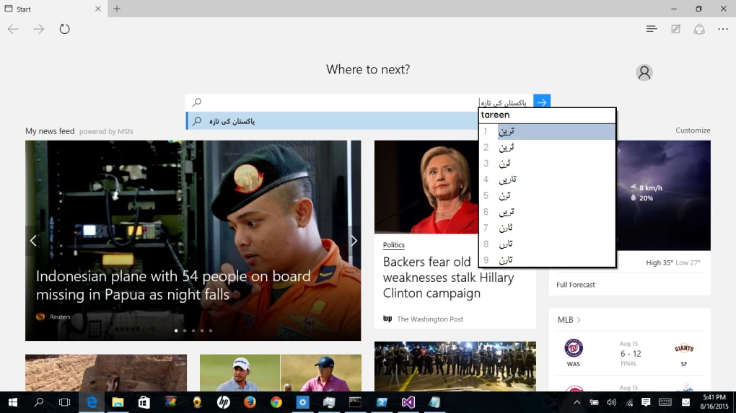Click the Customize news feed link

693,130
